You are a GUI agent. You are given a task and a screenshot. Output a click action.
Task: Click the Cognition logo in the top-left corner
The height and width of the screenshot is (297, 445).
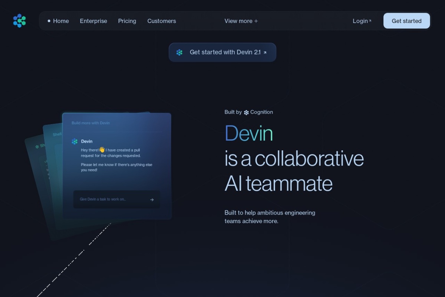coord(19,21)
